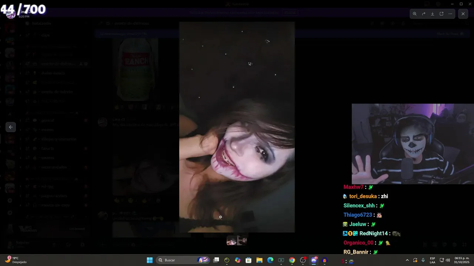Switch the ESP LAA keyboard language
This screenshot has width=474, height=266.
[433, 260]
